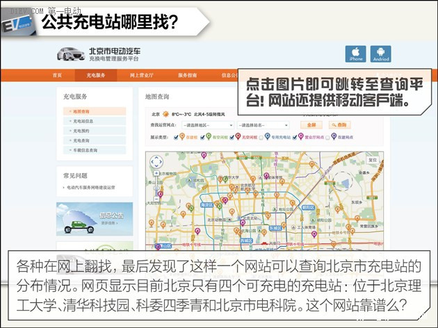
Task: Toggle the 有空闲桩 checkbox
Action: click(203, 138)
